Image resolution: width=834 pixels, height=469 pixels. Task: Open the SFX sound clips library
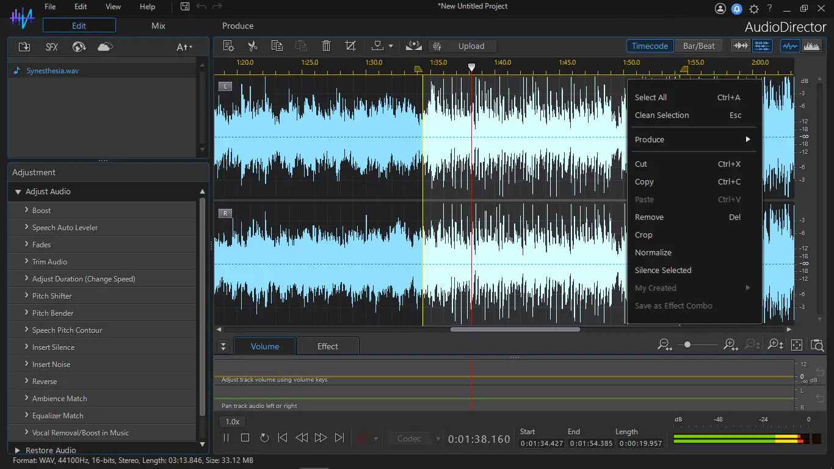point(52,47)
